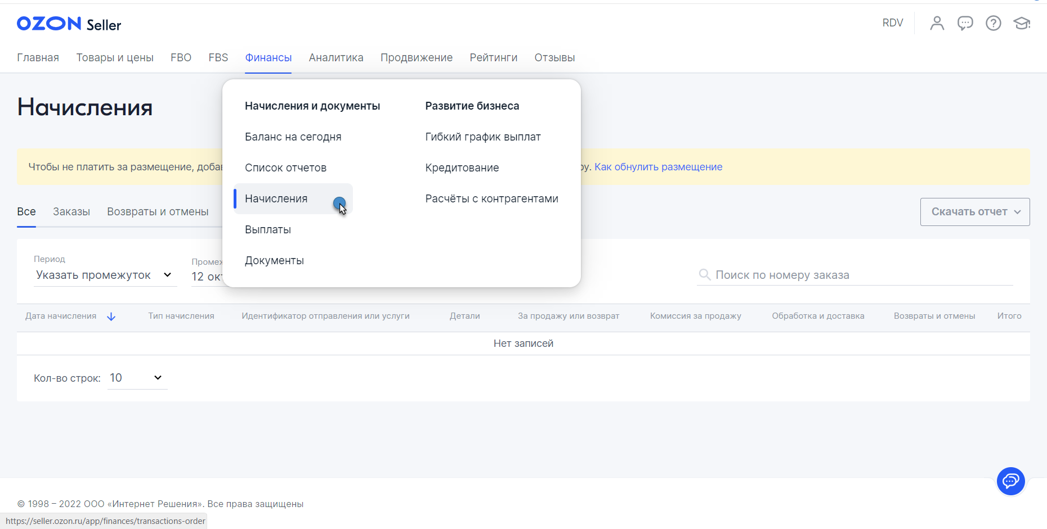1047x529 pixels.
Task: Switch to Возвраты и отмены tab
Action: pos(158,212)
